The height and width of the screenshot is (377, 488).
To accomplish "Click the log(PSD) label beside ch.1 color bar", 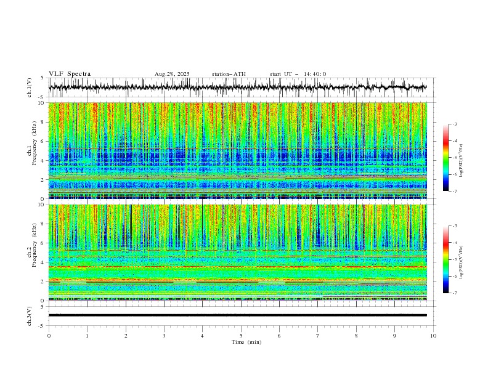I will click(x=461, y=161).
